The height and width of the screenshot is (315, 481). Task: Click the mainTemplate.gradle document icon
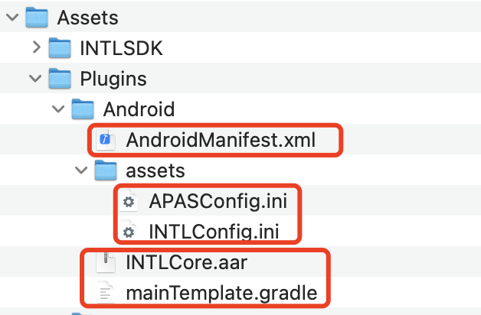(105, 292)
